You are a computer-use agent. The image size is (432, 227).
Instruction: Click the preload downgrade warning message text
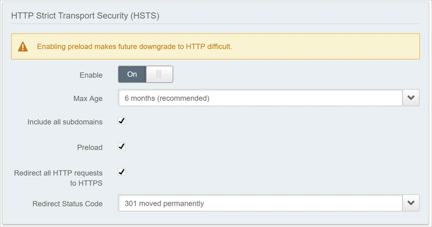(x=134, y=47)
